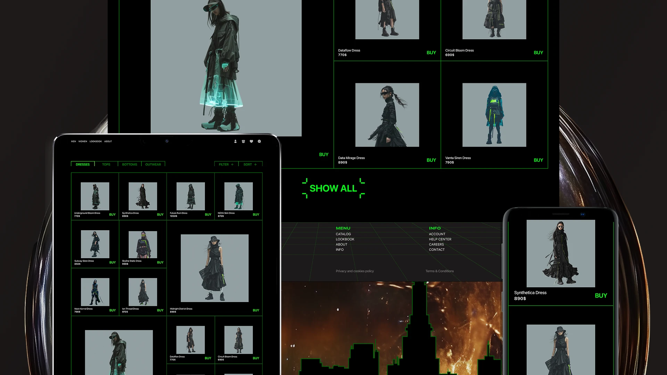Open the OUTWEAR tab
This screenshot has height=375, width=667.
point(153,164)
